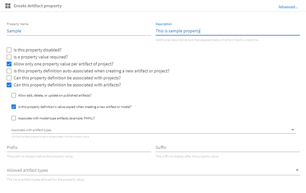Viewport: 306px width, 193px height.
Task: Click the 'Allowed artifact types' select field
Action: click(x=150, y=170)
